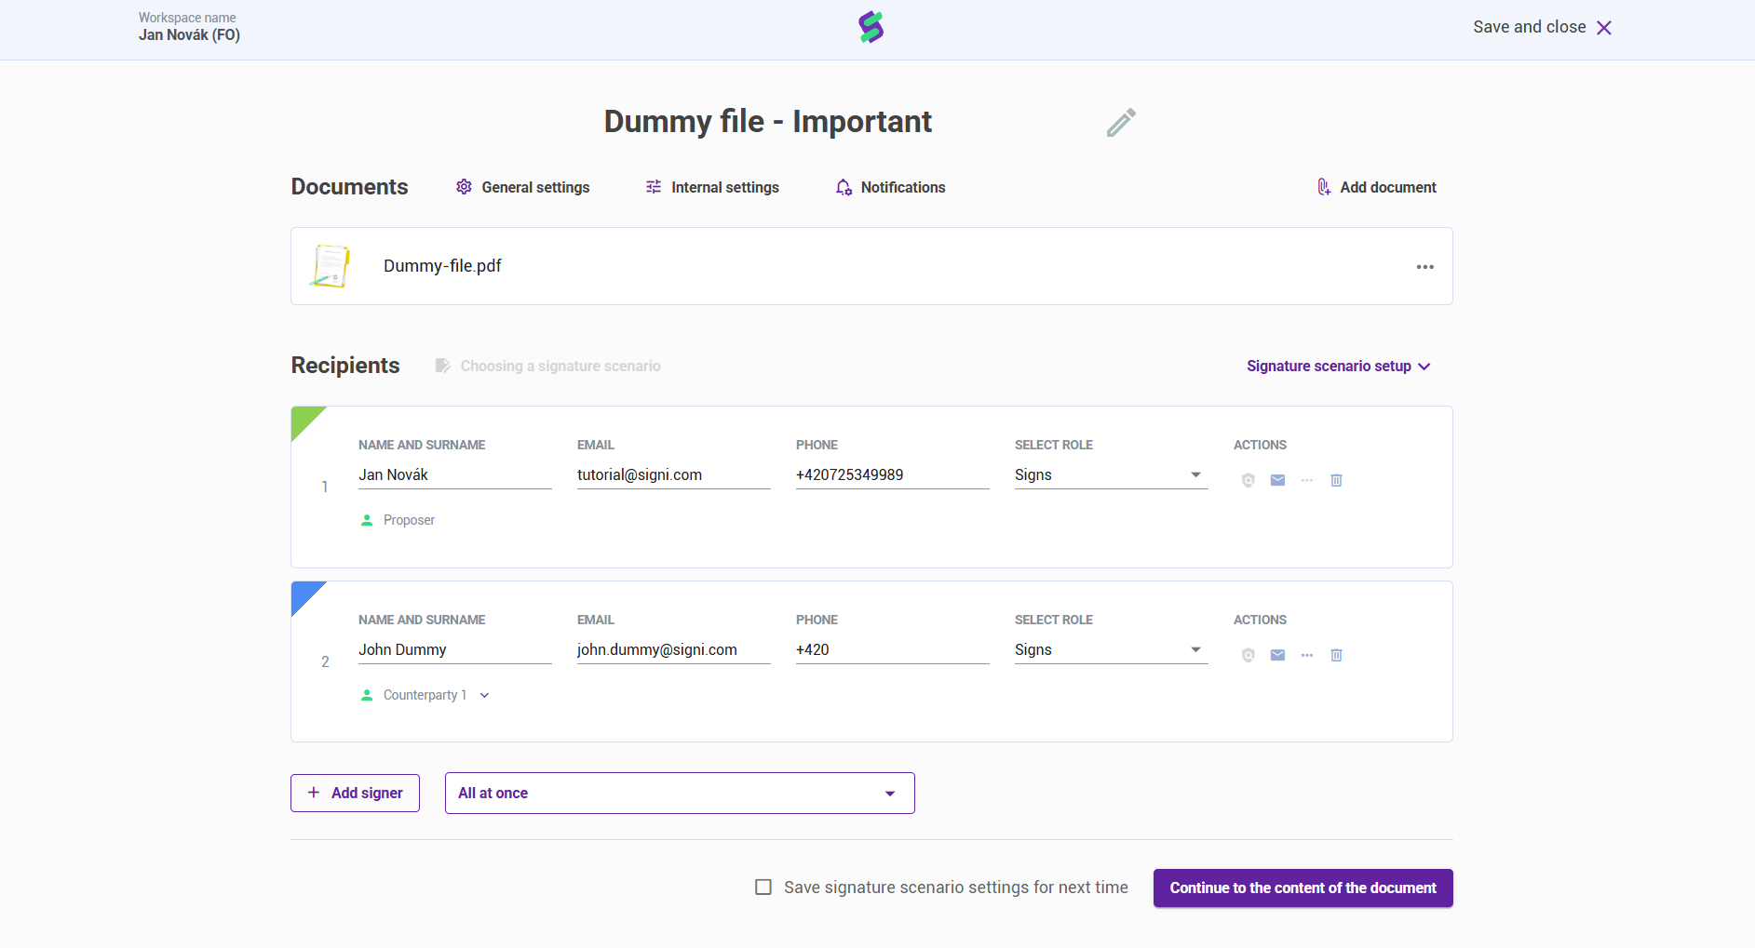This screenshot has height=948, width=1755.
Task: Click the shield verification icon for Jan Novák
Action: (x=1249, y=480)
